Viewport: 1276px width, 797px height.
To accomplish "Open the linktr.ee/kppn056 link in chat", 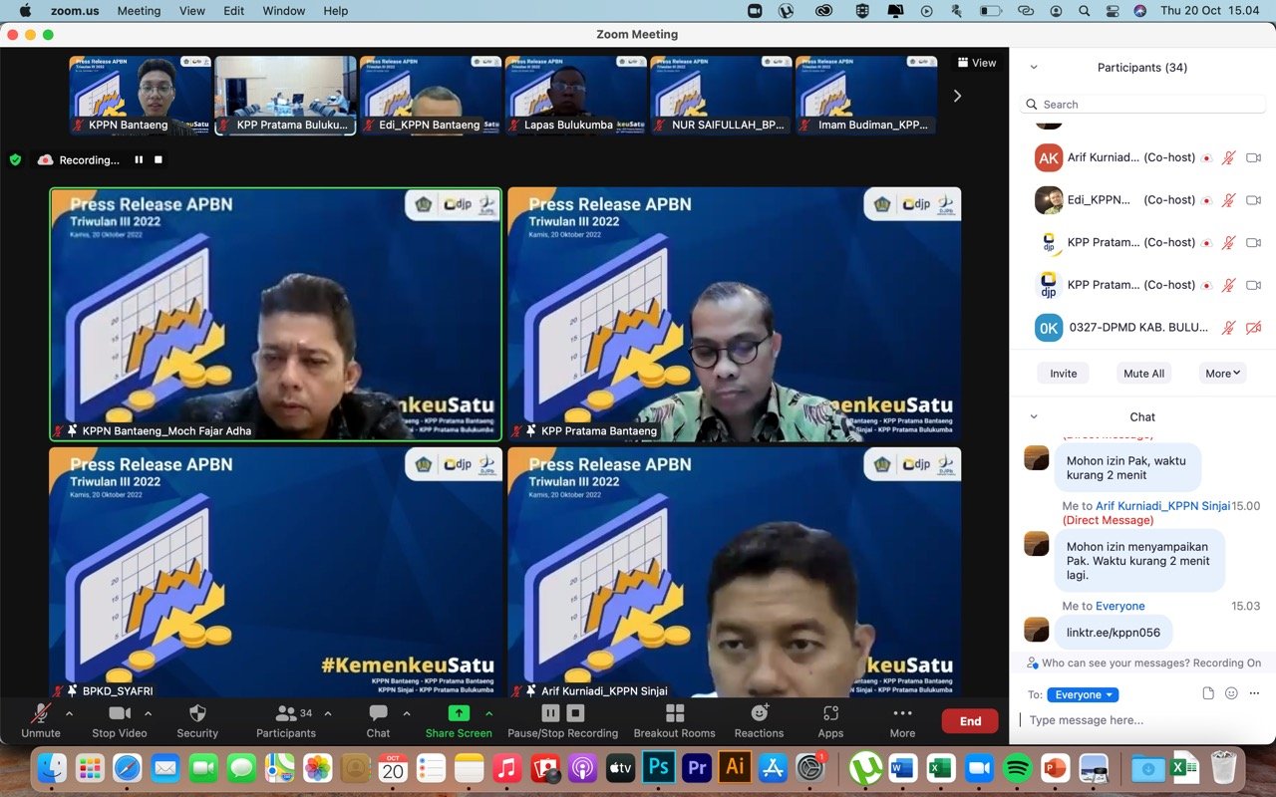I will click(x=1113, y=633).
